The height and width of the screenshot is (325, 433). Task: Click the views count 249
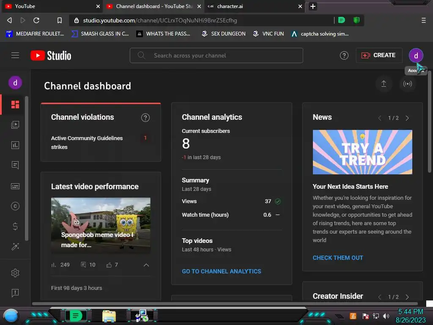tap(65, 265)
